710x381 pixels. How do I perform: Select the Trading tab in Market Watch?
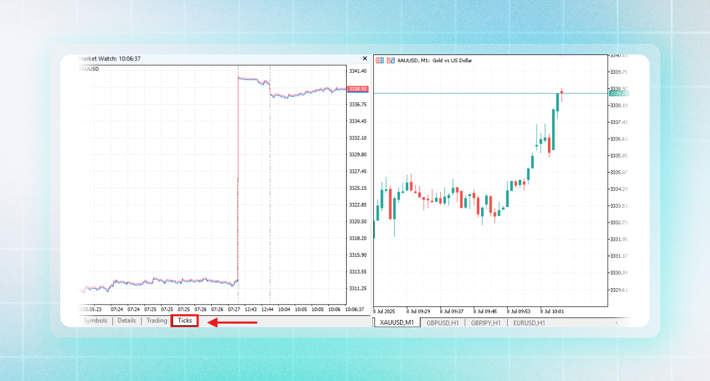click(x=157, y=321)
